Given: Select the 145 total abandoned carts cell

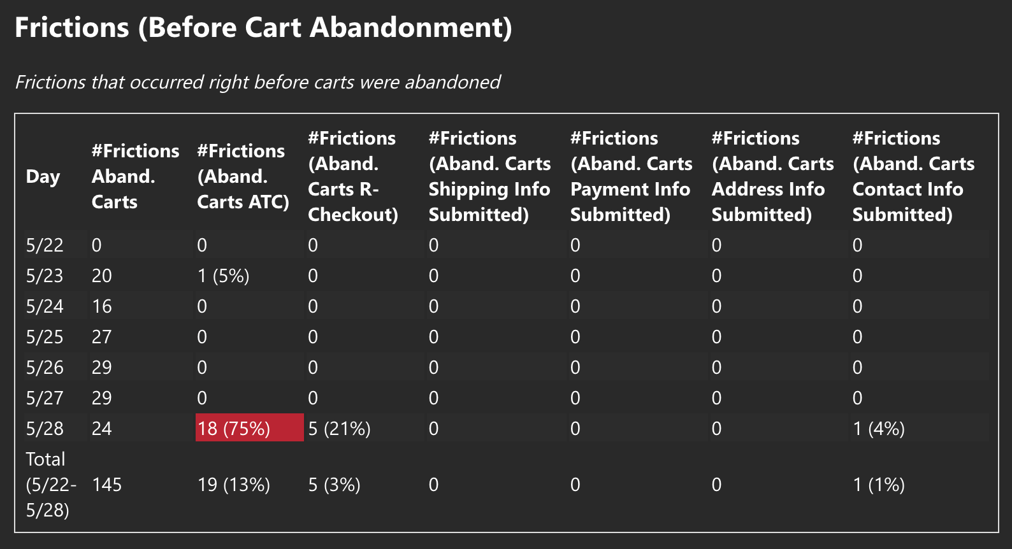Looking at the screenshot, I should (106, 485).
